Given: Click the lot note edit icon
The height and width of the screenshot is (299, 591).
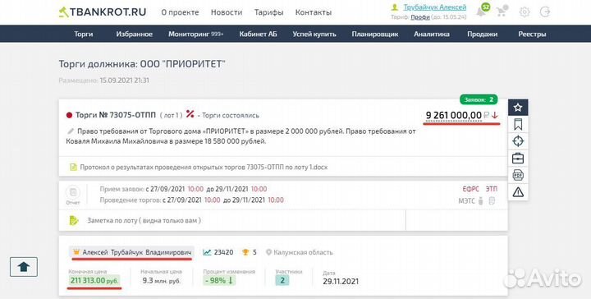Looking at the screenshot, I should 74,220.
